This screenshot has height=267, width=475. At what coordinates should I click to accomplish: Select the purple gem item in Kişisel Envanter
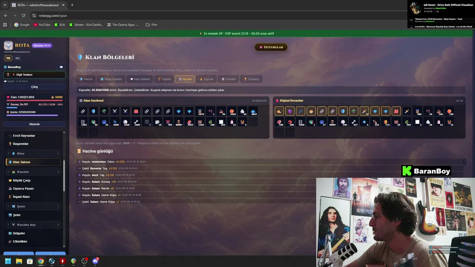coord(290,111)
